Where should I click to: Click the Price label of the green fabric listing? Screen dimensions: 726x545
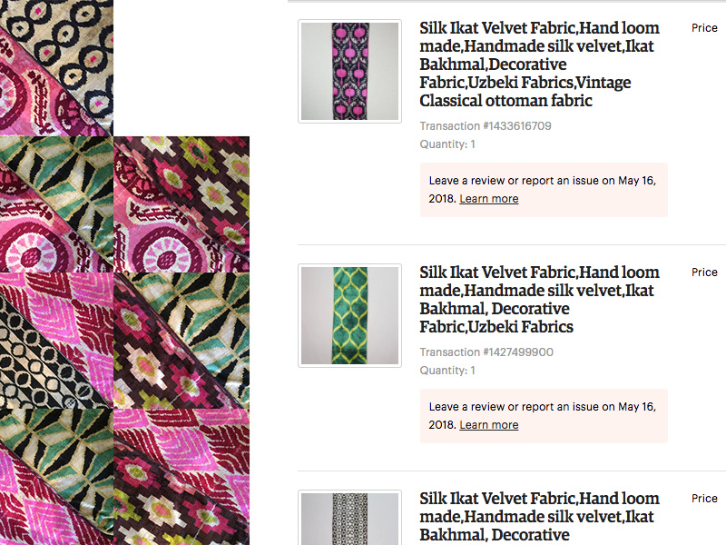coord(704,272)
